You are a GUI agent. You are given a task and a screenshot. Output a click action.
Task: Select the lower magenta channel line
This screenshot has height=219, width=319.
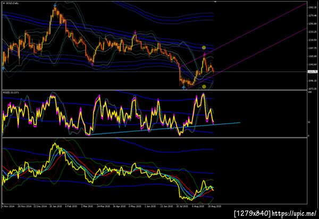pyautogui.click(x=247, y=58)
